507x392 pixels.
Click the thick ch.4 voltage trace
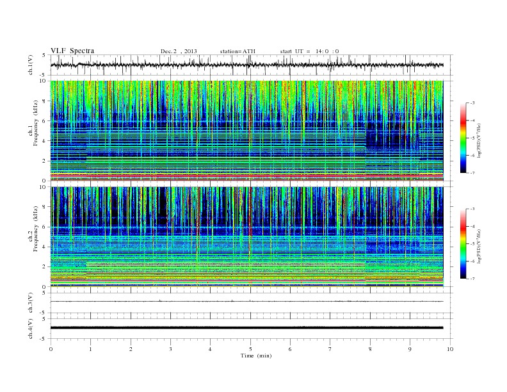click(x=246, y=328)
